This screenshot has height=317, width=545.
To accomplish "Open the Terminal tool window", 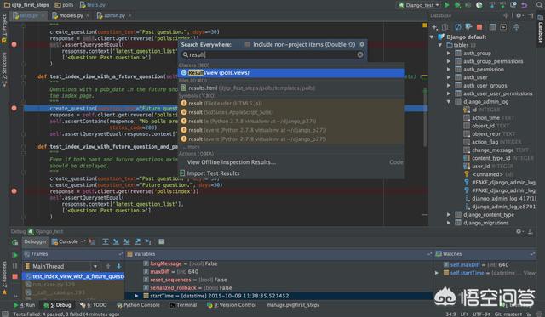I will pos(183,305).
